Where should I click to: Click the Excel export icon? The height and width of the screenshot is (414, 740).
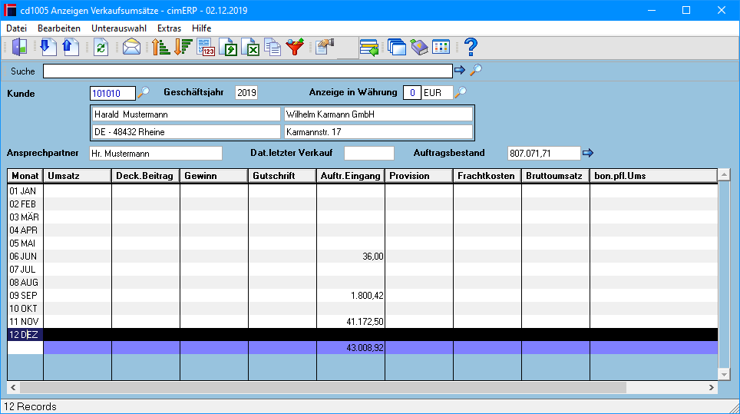click(250, 47)
